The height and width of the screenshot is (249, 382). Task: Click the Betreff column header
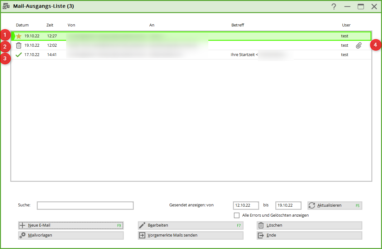(238, 25)
